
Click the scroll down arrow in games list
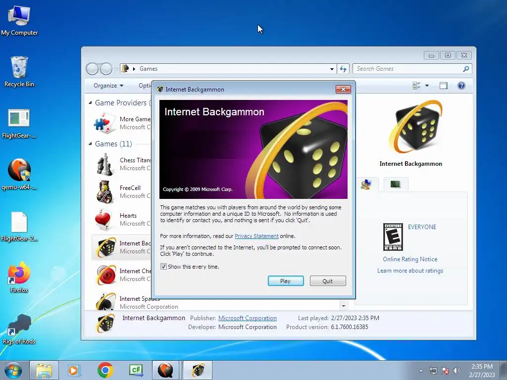344,306
